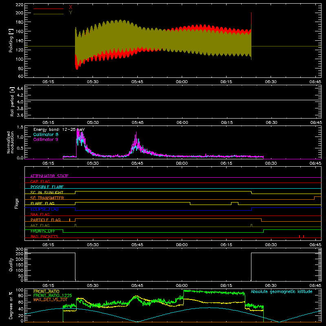Viewport: 326px width, 326px height.
Task: Click the SC_TRANSMITTER label
Action: pyautogui.click(x=47, y=198)
